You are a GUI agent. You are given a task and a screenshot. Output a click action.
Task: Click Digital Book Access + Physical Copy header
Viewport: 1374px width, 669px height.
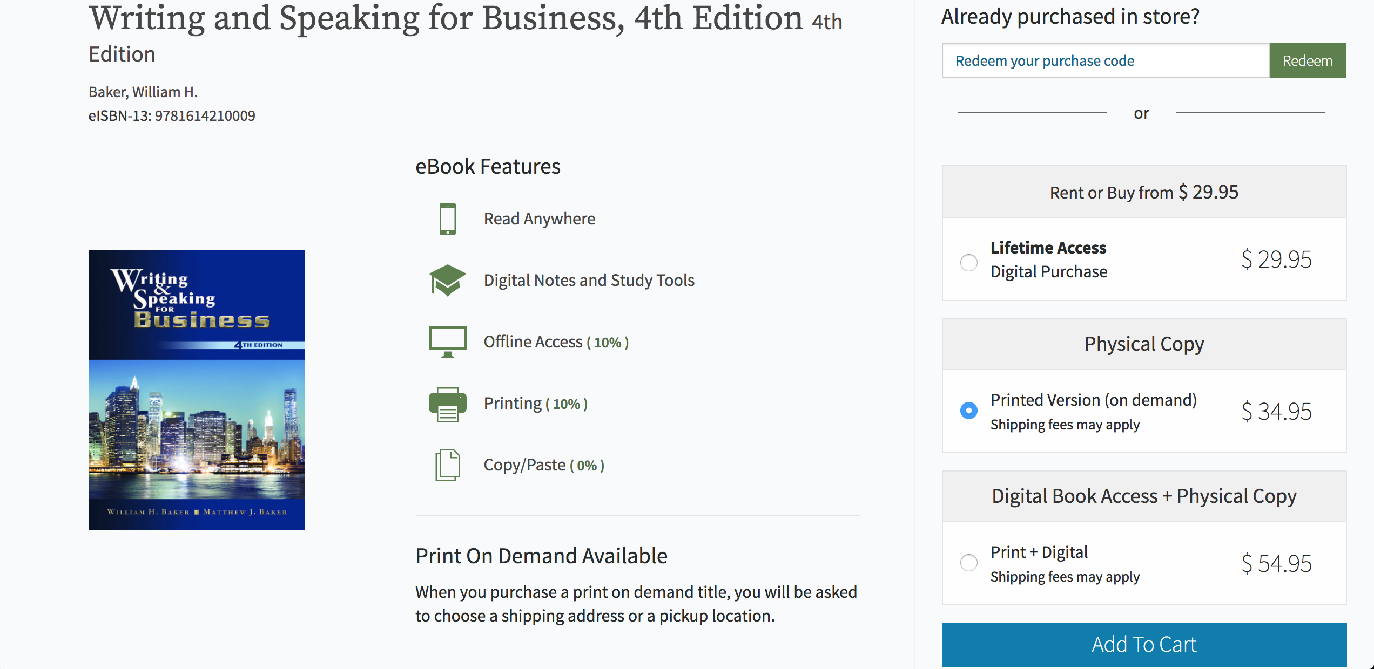1144,496
